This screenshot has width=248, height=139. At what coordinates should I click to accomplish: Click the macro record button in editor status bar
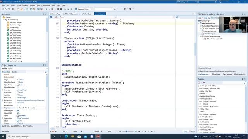click(x=53, y=131)
